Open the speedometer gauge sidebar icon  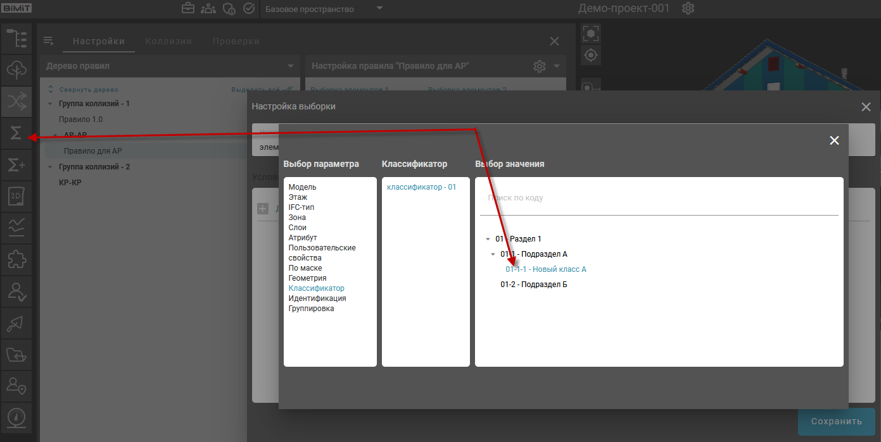coord(16,418)
